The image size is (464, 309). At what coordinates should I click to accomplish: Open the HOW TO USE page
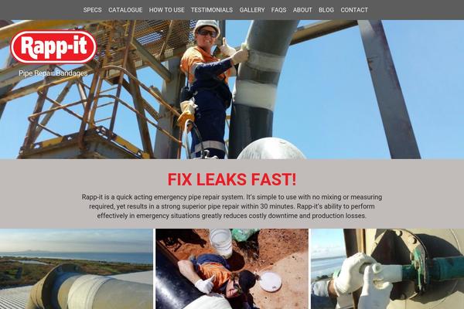[x=166, y=10]
